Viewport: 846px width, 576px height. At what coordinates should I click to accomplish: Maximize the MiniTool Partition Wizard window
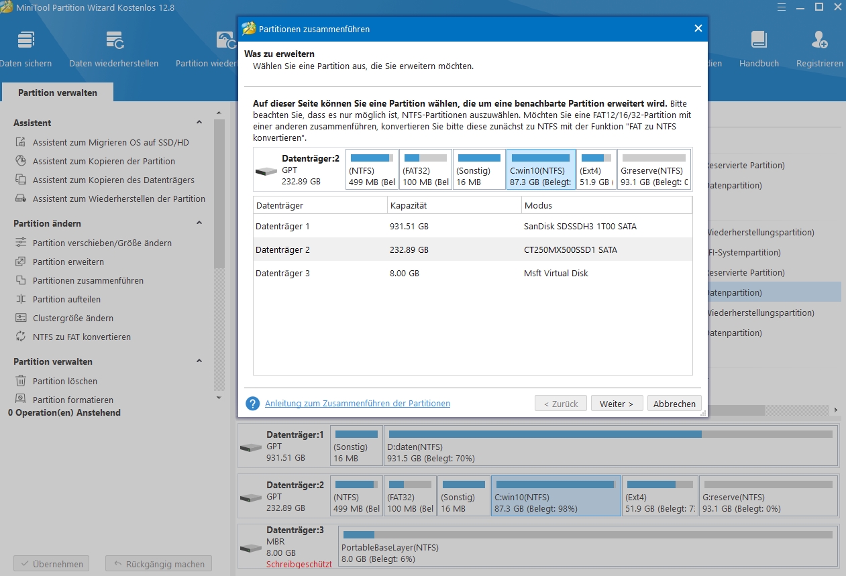(818, 7)
